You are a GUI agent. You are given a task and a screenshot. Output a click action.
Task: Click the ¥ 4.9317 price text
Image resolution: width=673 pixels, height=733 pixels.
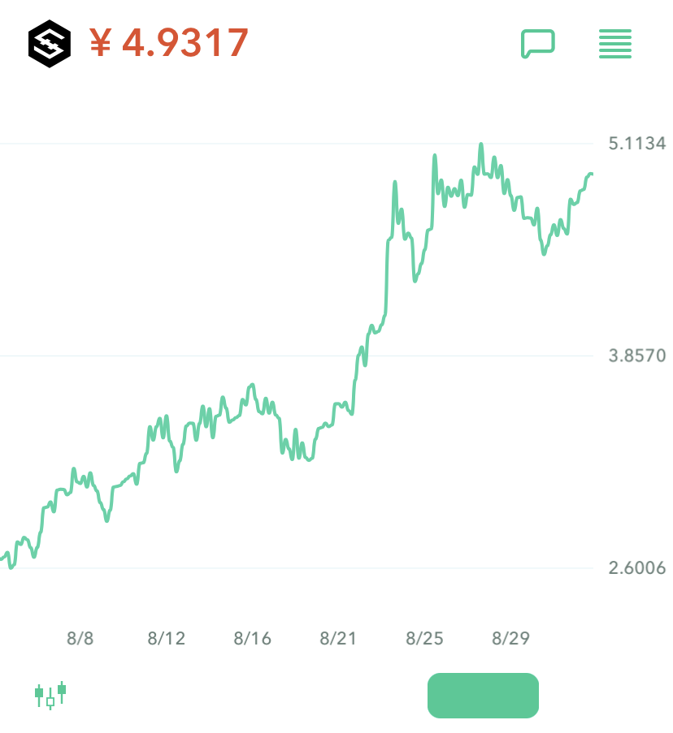pyautogui.click(x=168, y=43)
